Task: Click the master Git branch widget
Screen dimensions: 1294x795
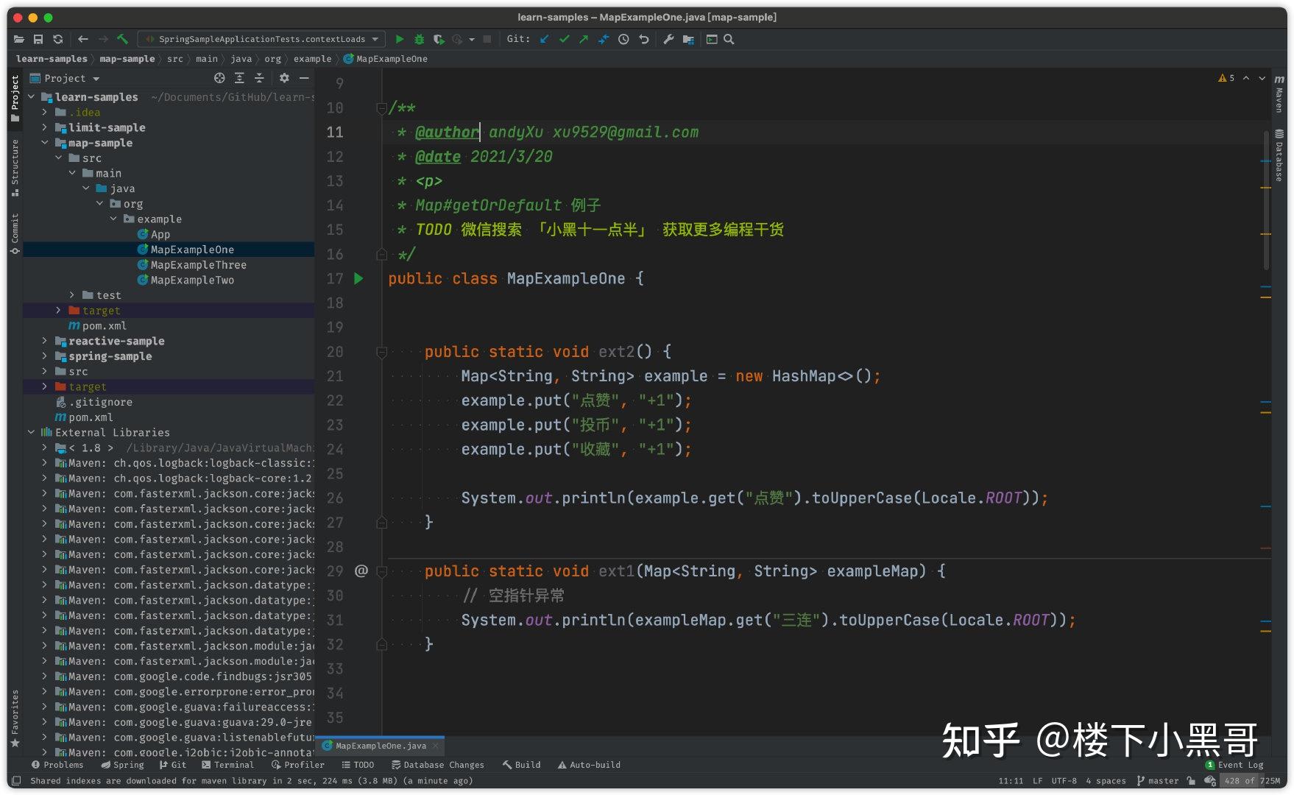Action: point(1158,781)
